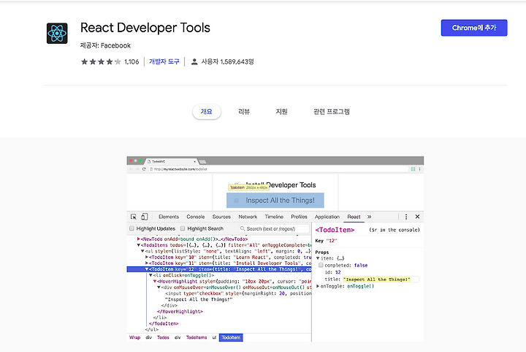Click the ul breadcrumb
Image resolution: width=526 pixels, height=352 pixels.
(x=214, y=337)
